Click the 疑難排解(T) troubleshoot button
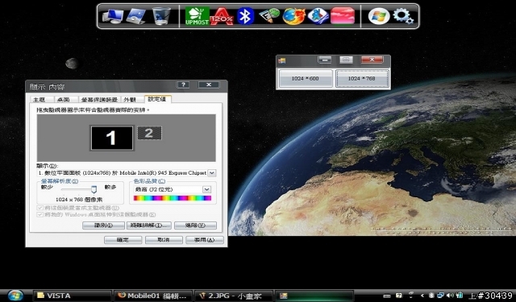 pyautogui.click(x=148, y=225)
